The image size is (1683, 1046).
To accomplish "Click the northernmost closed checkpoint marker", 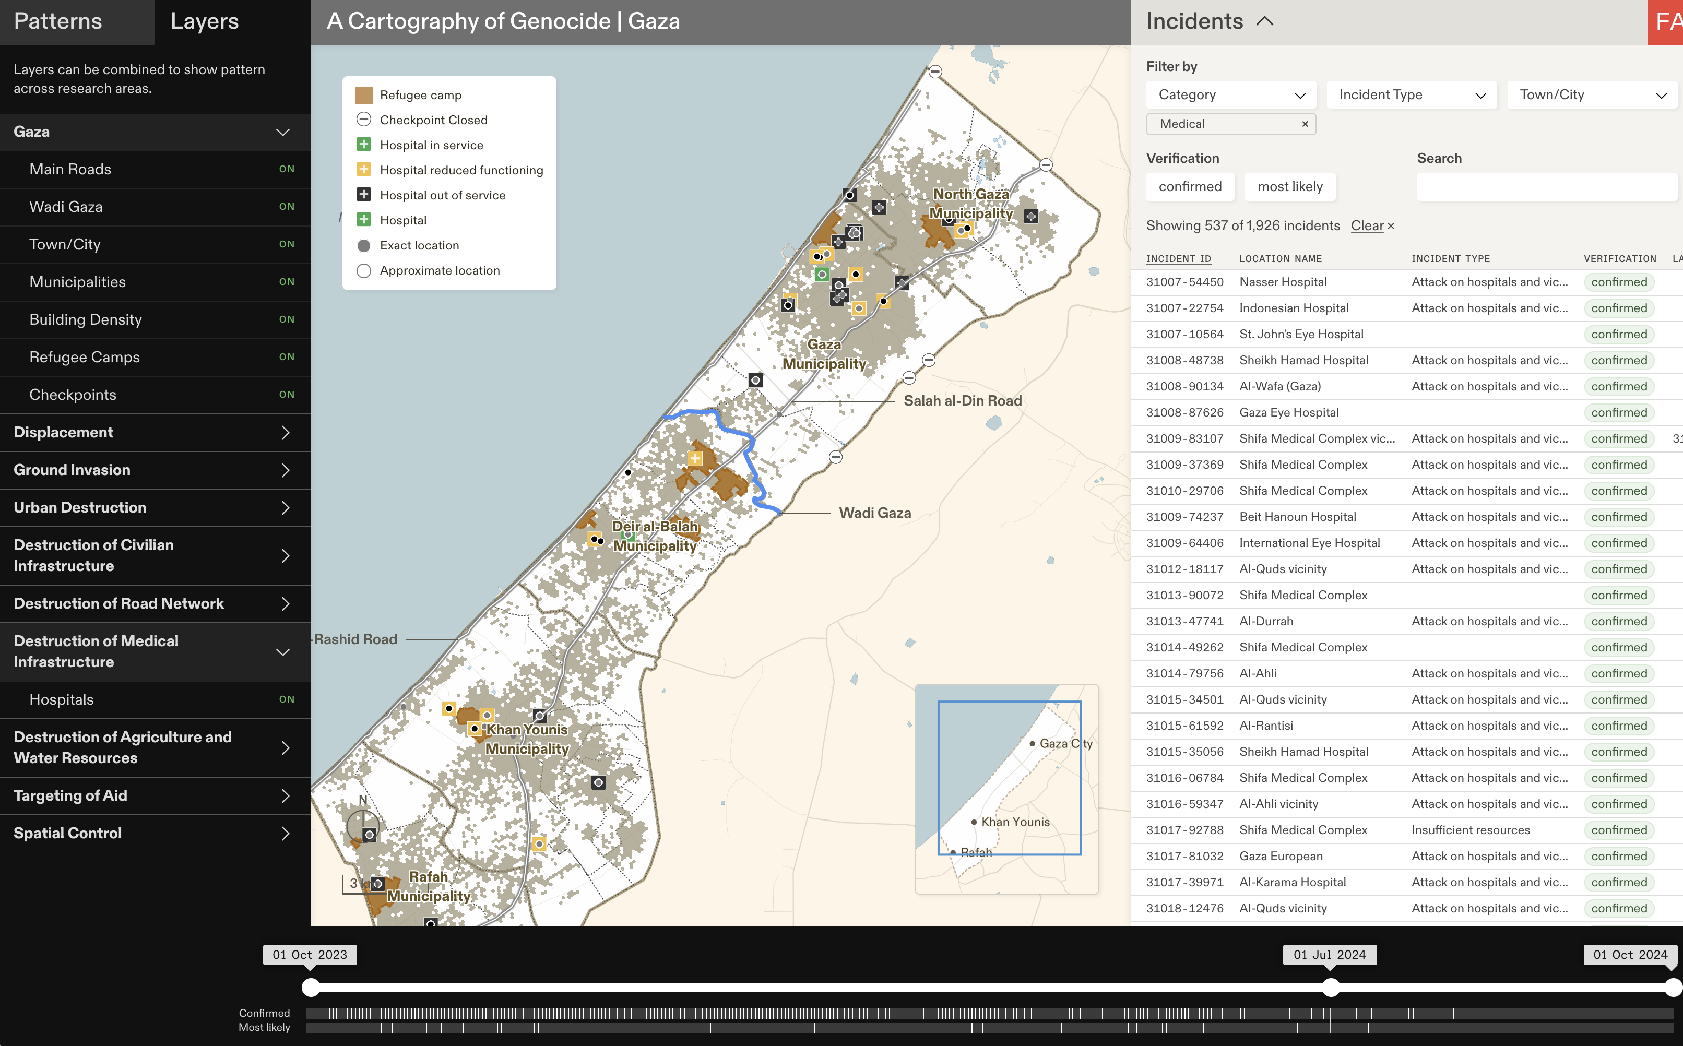I will click(x=934, y=72).
